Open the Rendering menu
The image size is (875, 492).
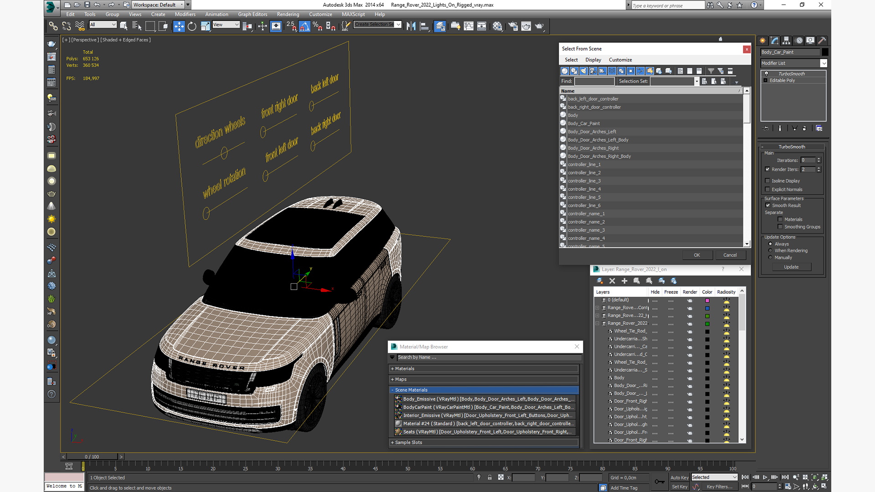[x=288, y=15]
